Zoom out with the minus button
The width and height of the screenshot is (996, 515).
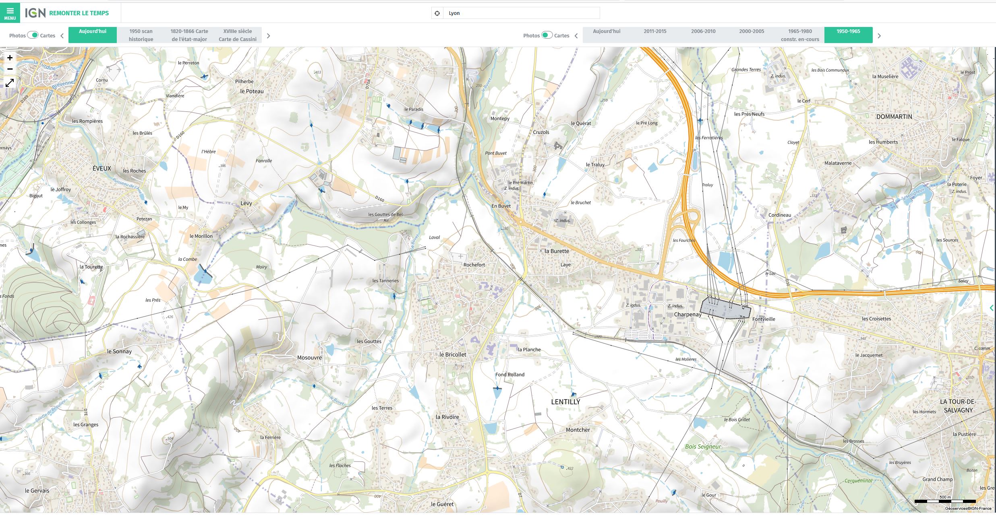click(x=10, y=69)
